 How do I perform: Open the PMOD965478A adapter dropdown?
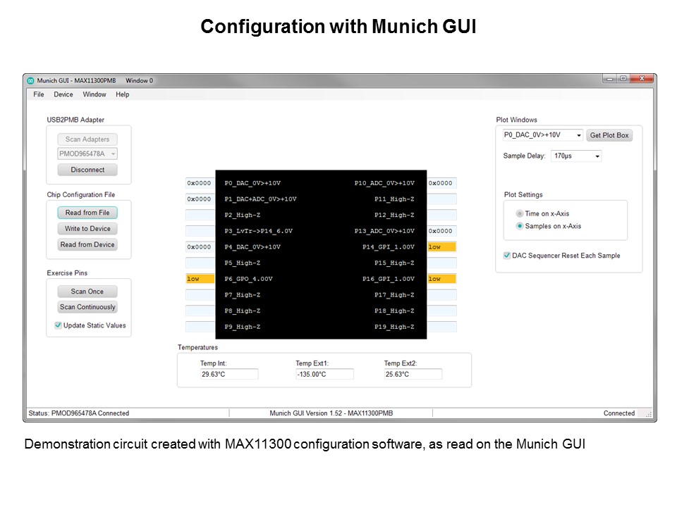[87, 154]
